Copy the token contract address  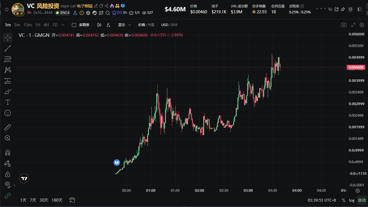101,6
